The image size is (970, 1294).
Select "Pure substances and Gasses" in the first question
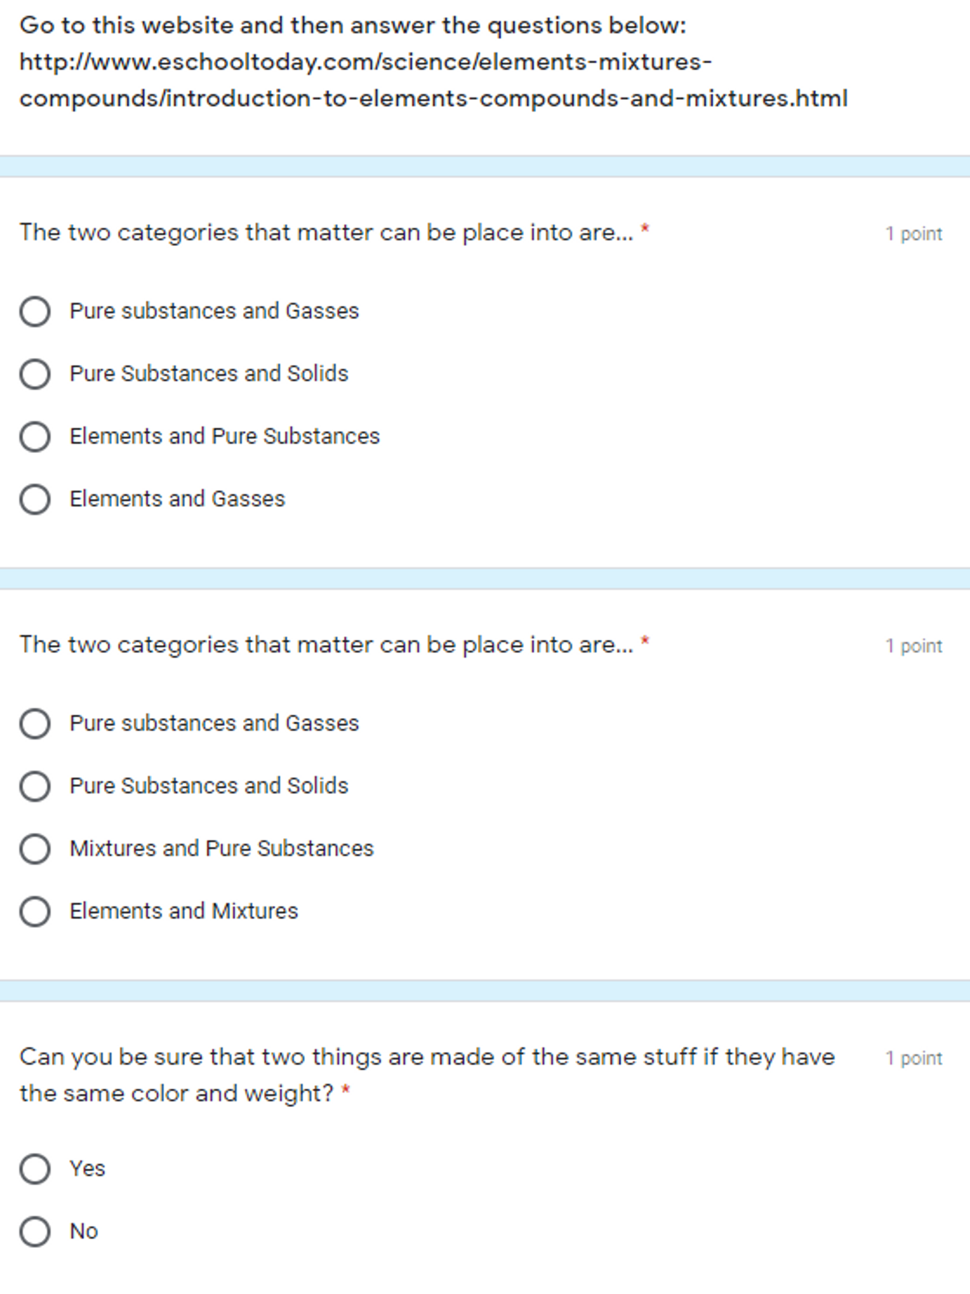(x=36, y=311)
